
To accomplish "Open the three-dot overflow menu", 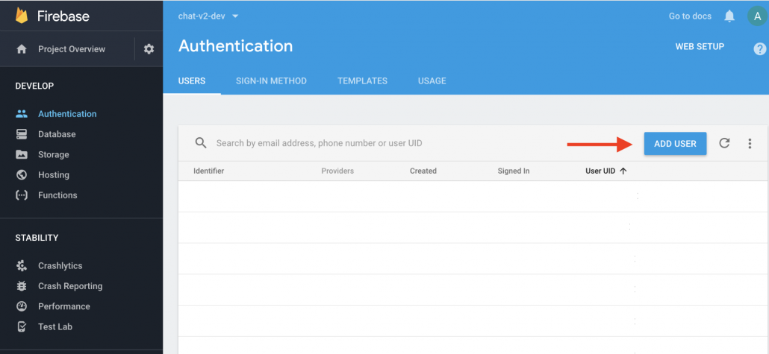I will tap(750, 144).
